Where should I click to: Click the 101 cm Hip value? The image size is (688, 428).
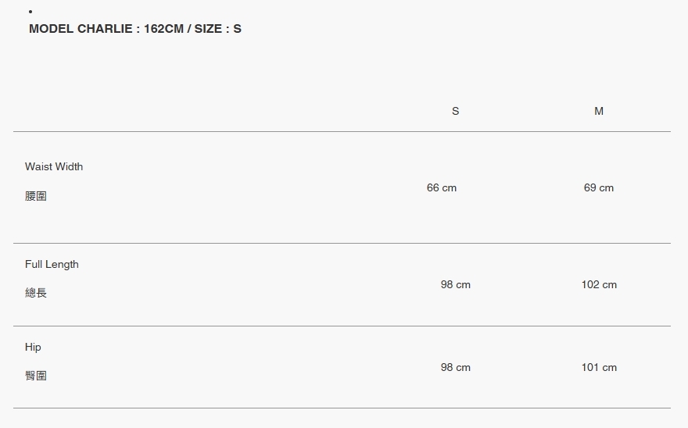pos(599,367)
